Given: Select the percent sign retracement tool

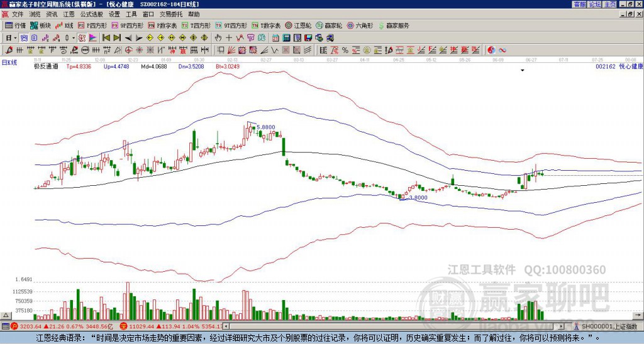Looking at the screenshot, I should click(x=345, y=50).
